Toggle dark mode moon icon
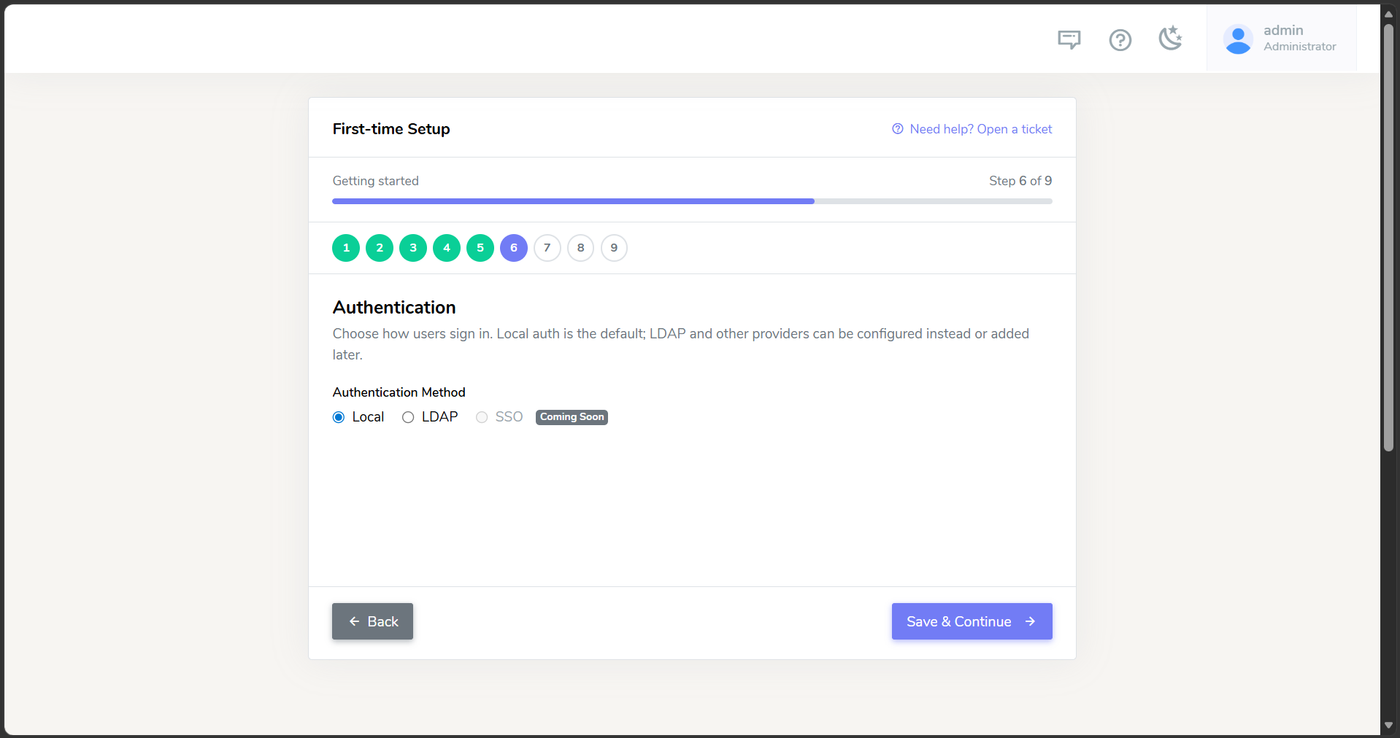The height and width of the screenshot is (738, 1400). point(1171,38)
